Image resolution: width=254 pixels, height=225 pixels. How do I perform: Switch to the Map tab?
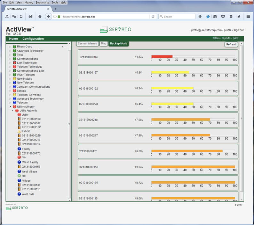pyautogui.click(x=104, y=44)
